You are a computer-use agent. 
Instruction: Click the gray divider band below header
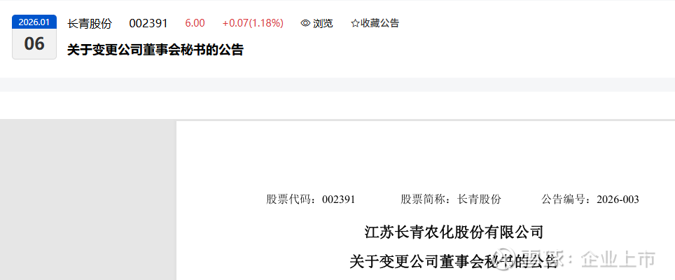(337, 85)
